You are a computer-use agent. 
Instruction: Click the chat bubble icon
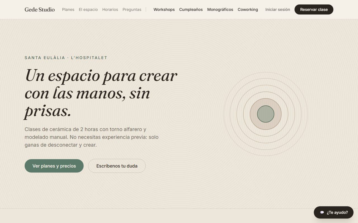(322, 212)
